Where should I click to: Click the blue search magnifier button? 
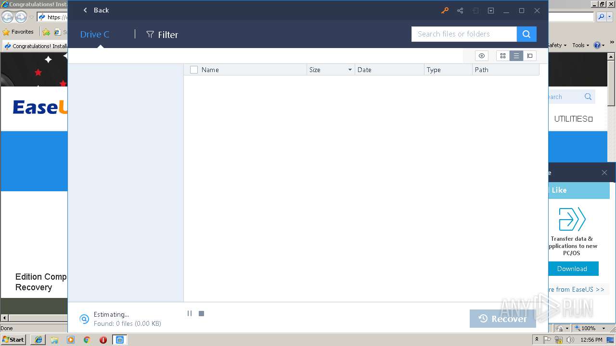(526, 34)
